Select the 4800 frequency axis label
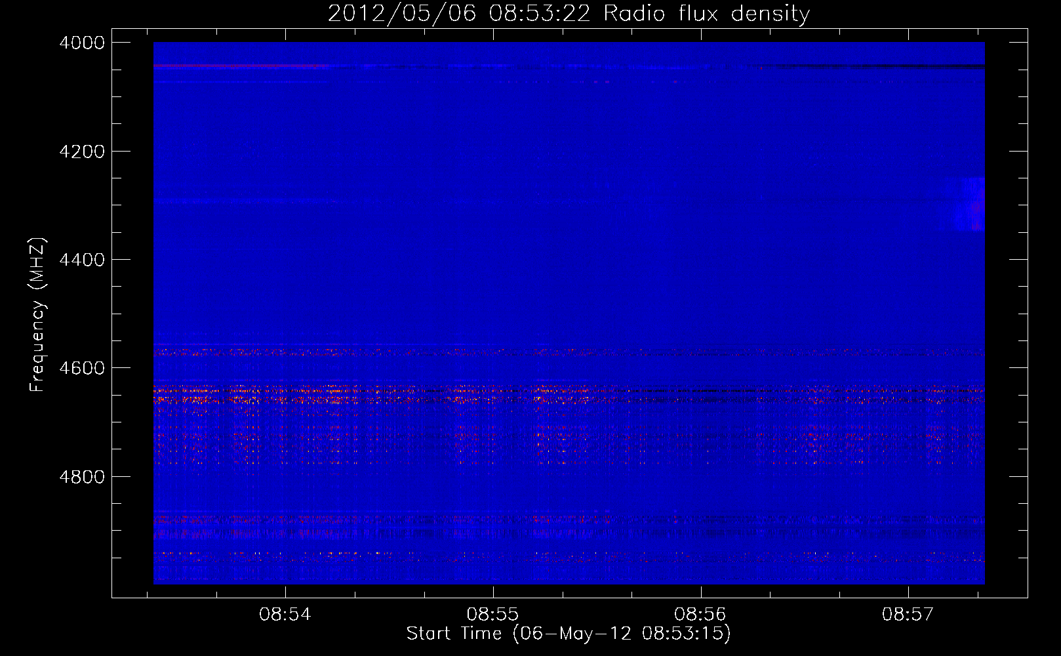The height and width of the screenshot is (656, 1061). [82, 477]
